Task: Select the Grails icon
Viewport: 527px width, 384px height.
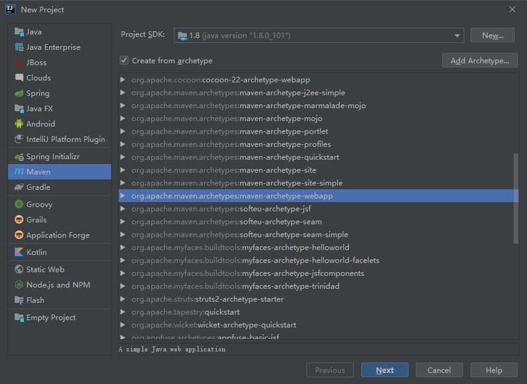Action: 19,220
